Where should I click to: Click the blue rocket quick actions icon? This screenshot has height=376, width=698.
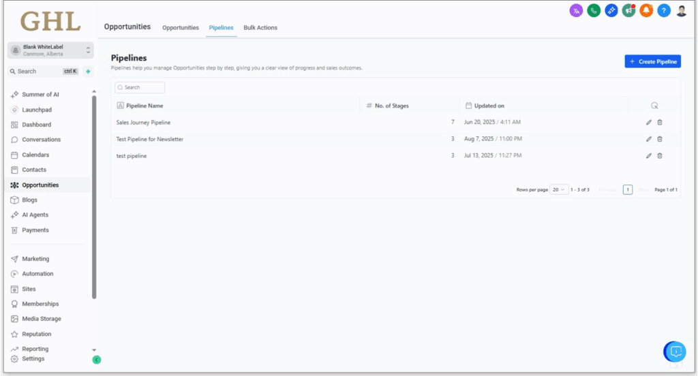pos(611,11)
